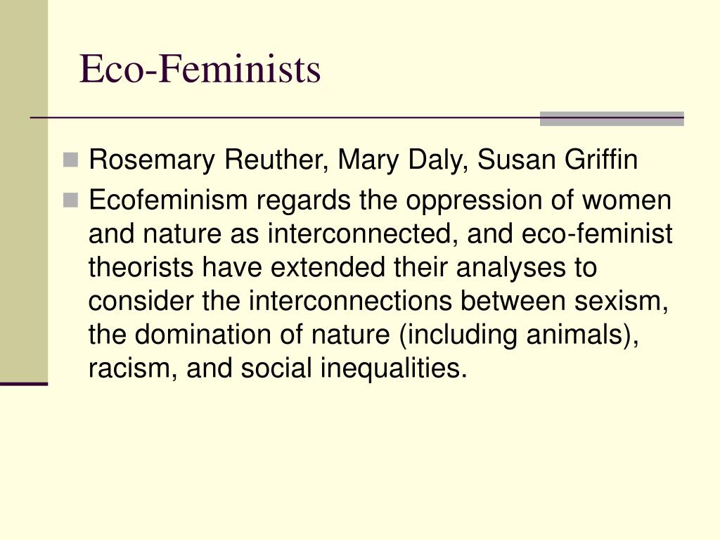Image resolution: width=720 pixels, height=540 pixels.
Task: Select the name Rosemary Reuther
Action: coord(206,160)
